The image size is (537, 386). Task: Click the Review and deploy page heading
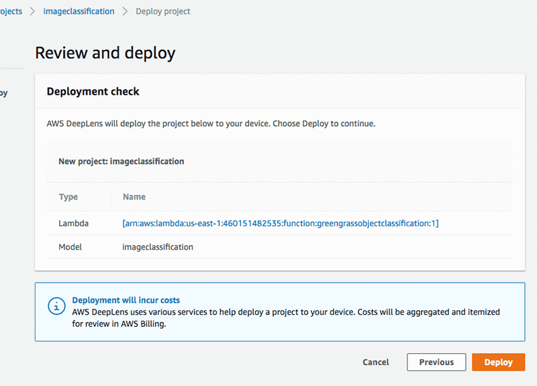[x=105, y=53]
